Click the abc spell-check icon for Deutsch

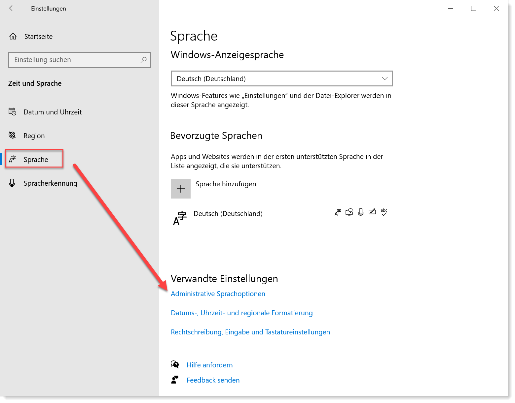point(384,212)
